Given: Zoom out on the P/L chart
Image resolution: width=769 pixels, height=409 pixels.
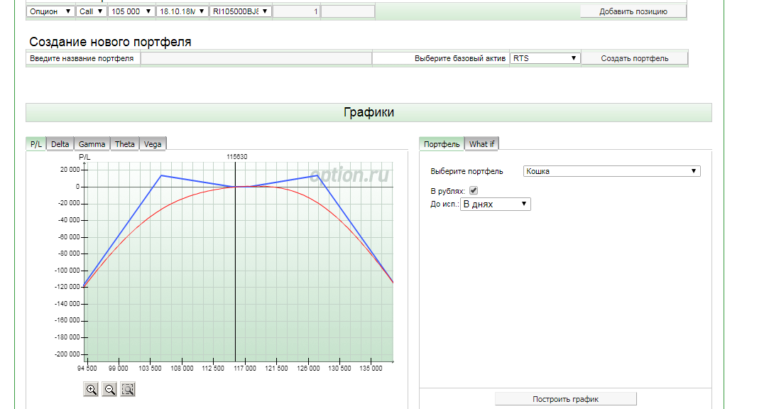Looking at the screenshot, I should (x=109, y=389).
